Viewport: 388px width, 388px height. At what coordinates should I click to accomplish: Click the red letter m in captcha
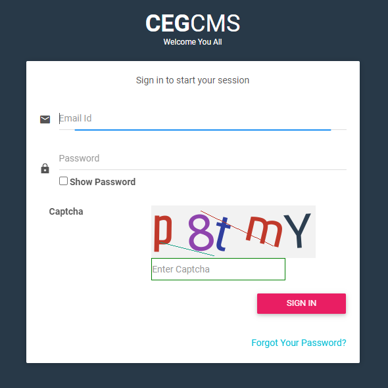264,231
